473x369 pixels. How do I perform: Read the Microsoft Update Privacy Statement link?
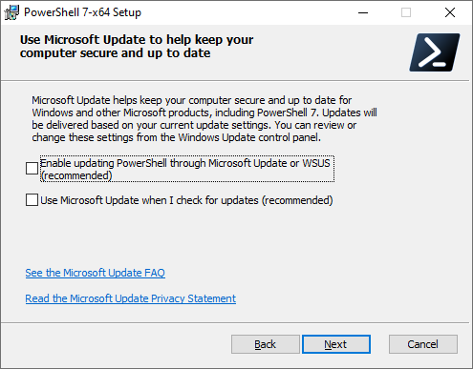131,298
